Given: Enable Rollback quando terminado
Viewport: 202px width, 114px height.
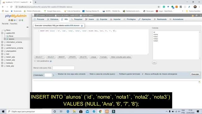Looking at the screenshot, I should 117,74.
